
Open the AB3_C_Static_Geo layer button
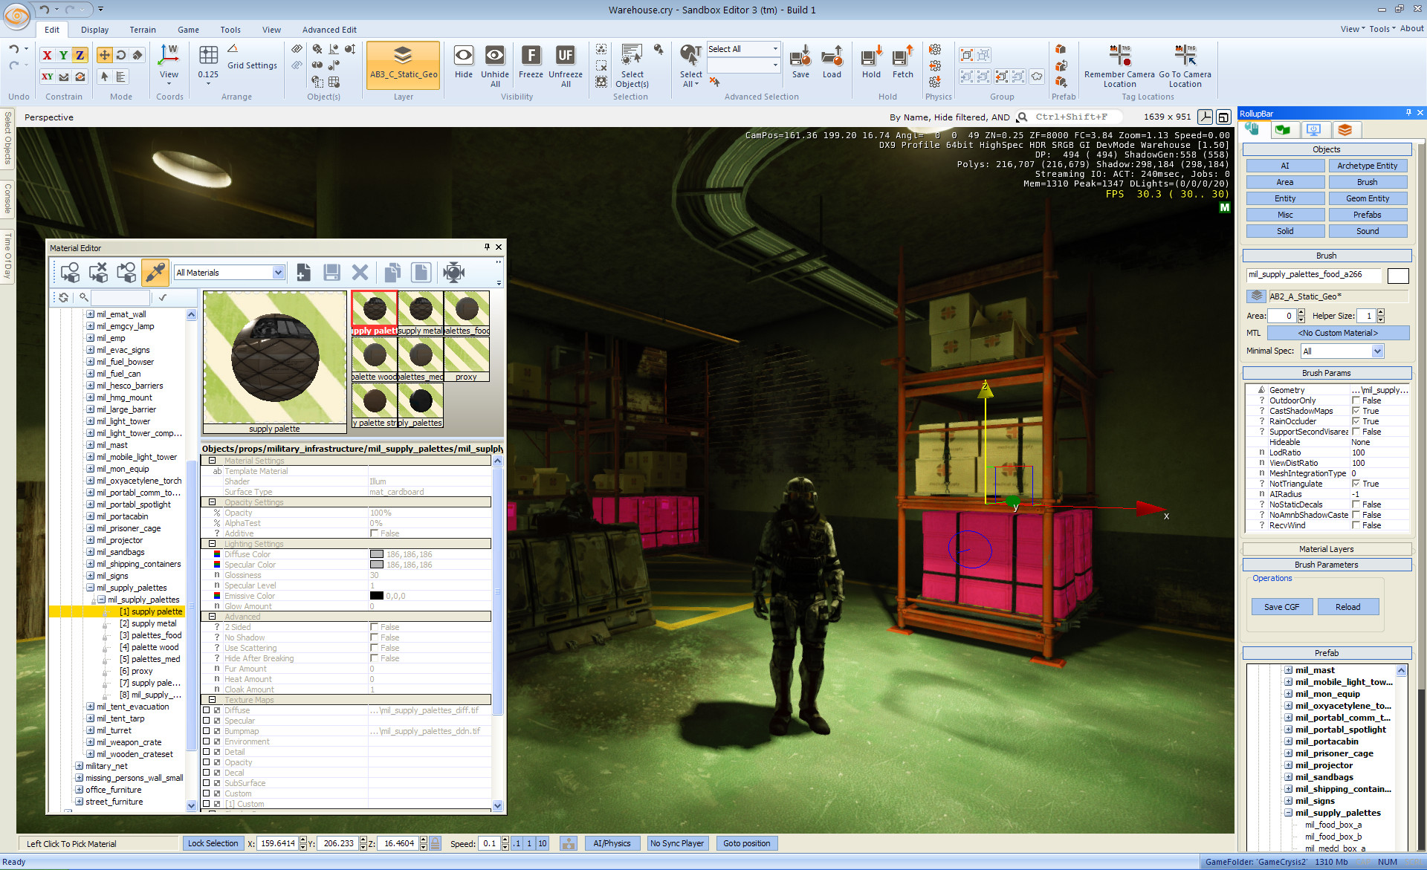click(x=404, y=65)
